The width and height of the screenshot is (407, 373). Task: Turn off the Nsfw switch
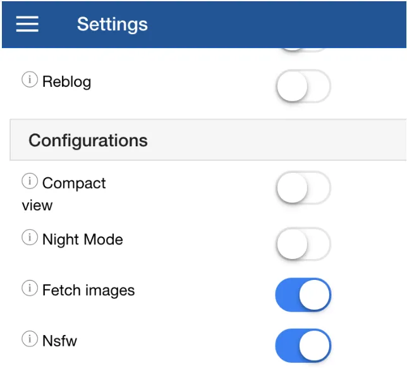pos(303,345)
